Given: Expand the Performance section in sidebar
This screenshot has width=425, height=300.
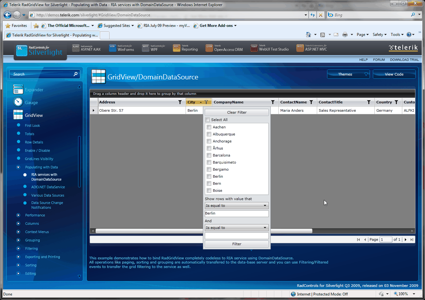Looking at the screenshot, I should (18, 215).
